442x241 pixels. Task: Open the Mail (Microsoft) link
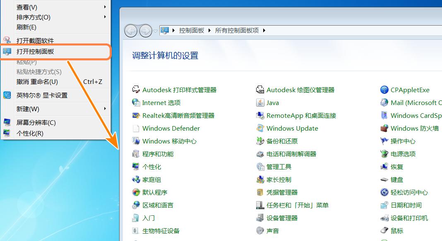click(416, 103)
